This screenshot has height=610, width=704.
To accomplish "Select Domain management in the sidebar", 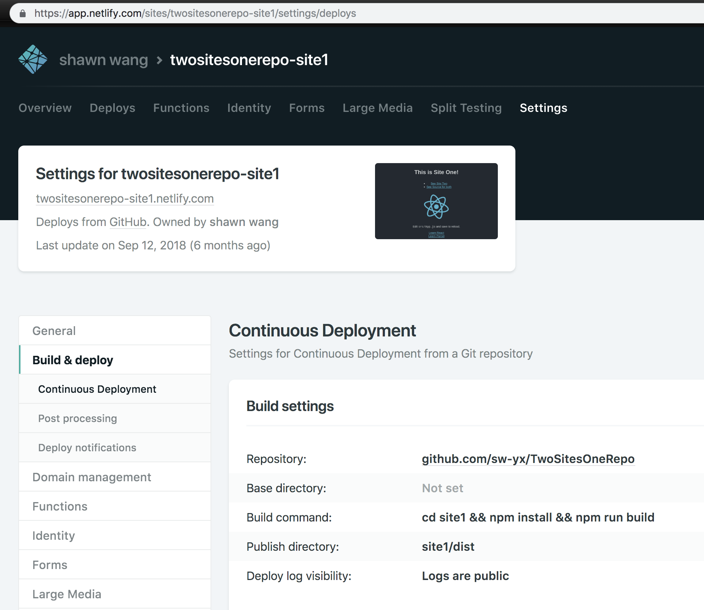I will click(115, 477).
